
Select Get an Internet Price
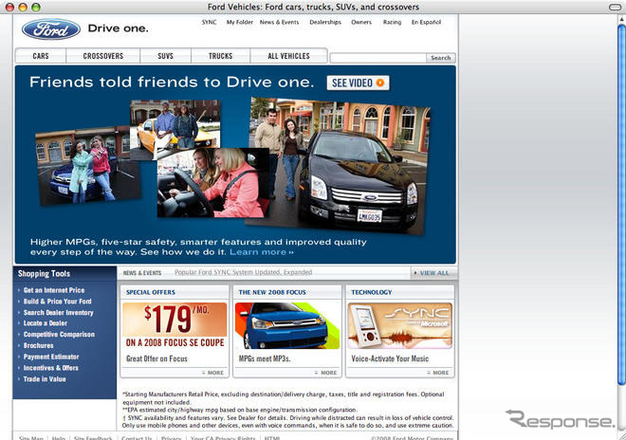54,290
